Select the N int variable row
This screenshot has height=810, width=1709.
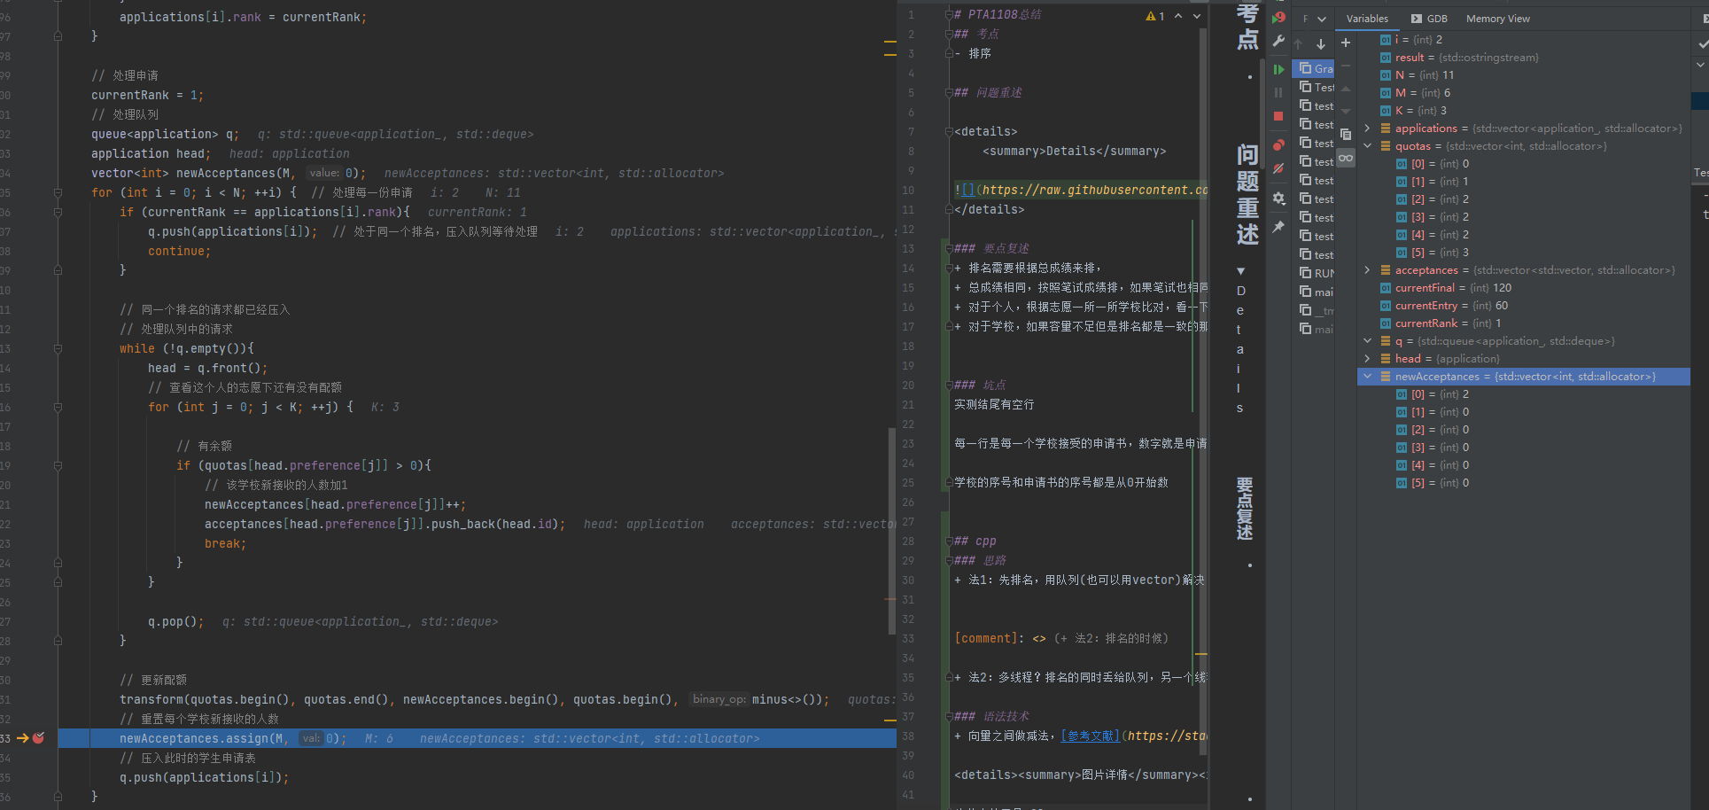[1524, 75]
